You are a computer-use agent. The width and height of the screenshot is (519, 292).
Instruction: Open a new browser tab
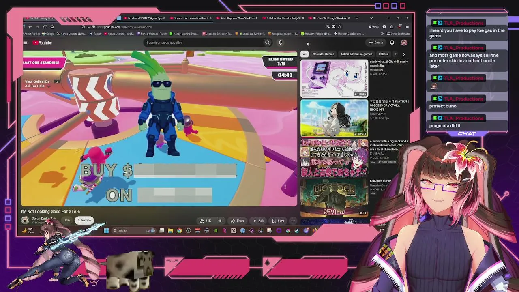click(357, 18)
